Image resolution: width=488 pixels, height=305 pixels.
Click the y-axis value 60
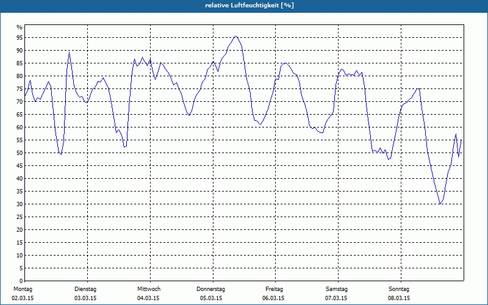pyautogui.click(x=20, y=127)
